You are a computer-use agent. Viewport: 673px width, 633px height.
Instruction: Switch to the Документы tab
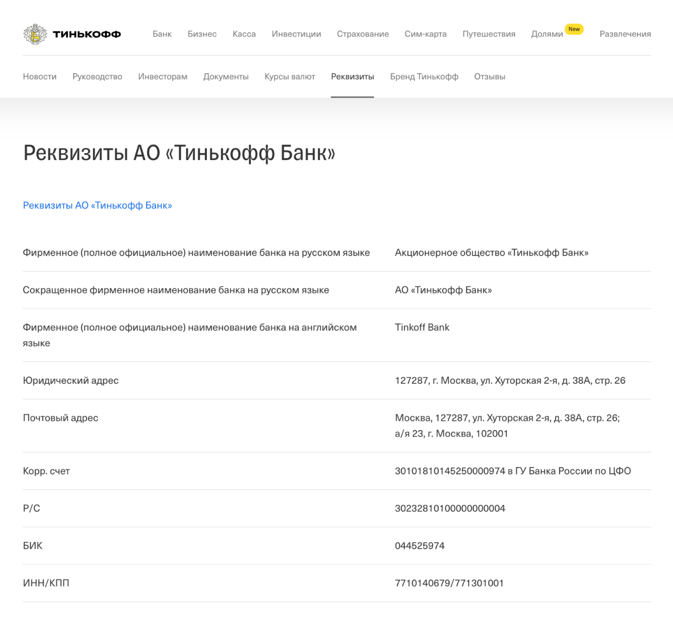pyautogui.click(x=226, y=77)
